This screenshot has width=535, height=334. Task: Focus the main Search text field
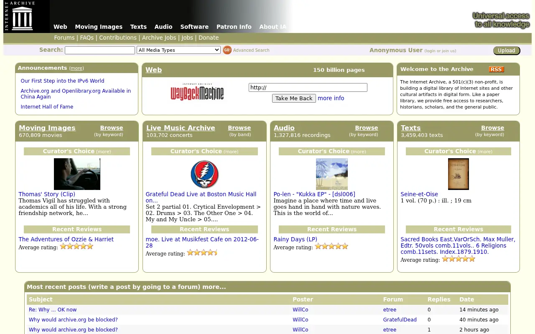click(100, 50)
